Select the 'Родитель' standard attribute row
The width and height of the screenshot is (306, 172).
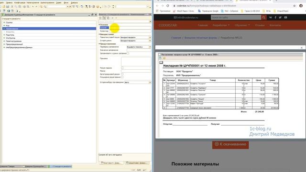[x=49, y=35]
